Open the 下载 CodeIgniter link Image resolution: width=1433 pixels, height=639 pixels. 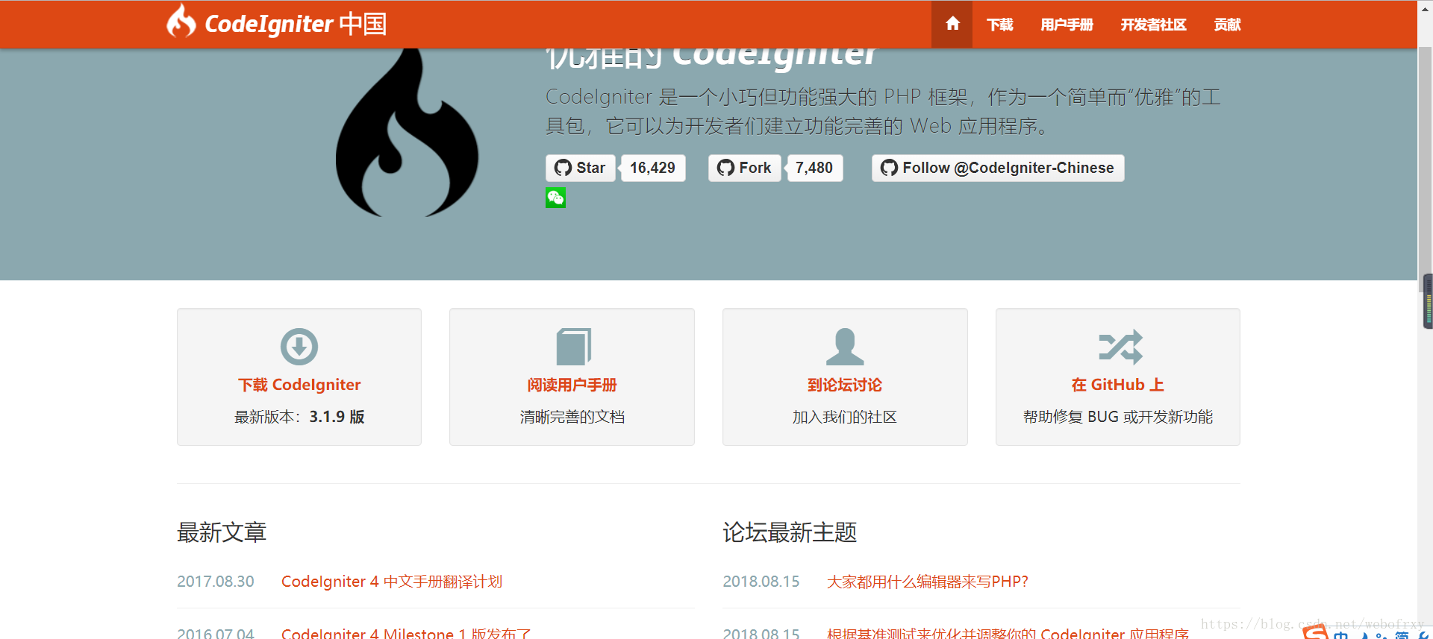299,385
